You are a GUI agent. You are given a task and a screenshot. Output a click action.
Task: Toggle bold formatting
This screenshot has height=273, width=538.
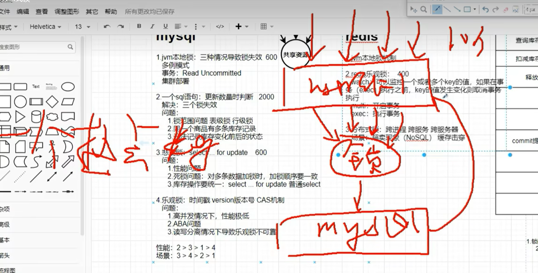[139, 26]
